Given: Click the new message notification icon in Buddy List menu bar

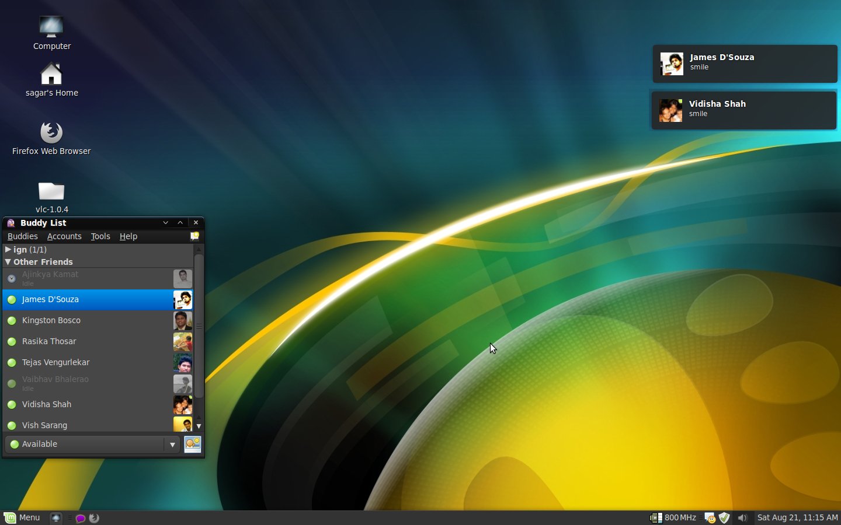Looking at the screenshot, I should tap(194, 236).
